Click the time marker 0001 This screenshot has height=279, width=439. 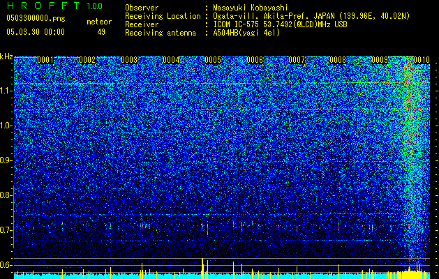coord(45,60)
